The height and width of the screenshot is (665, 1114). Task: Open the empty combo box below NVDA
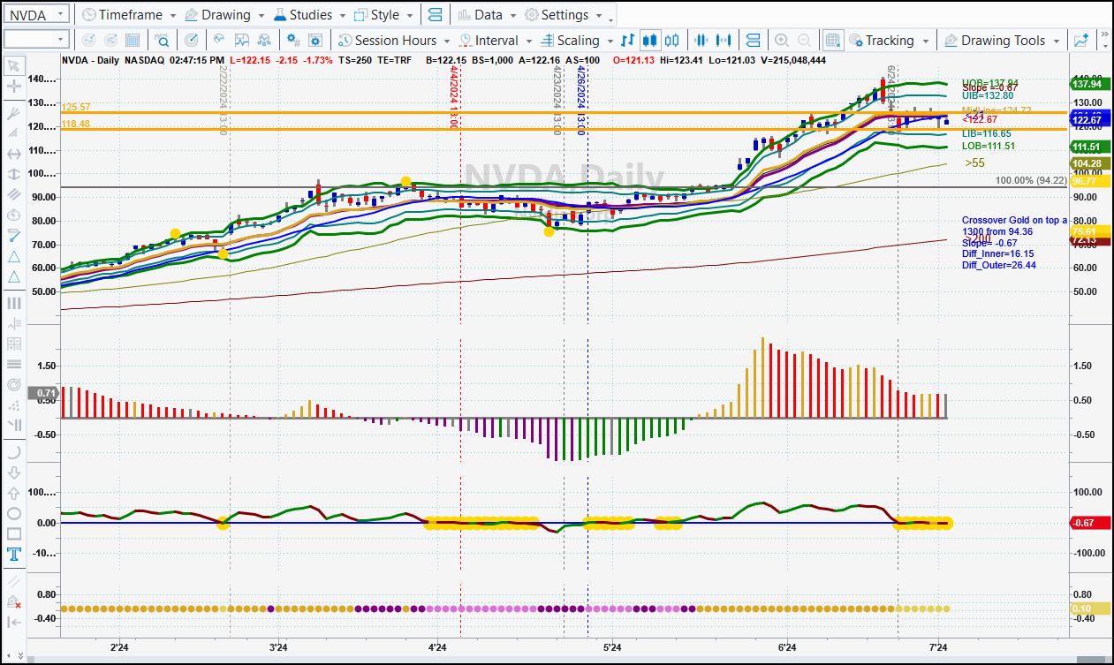point(37,39)
